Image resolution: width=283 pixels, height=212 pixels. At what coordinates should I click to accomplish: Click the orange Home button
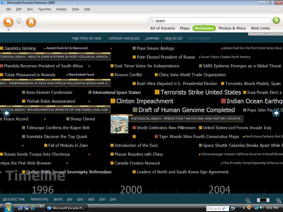point(31,22)
